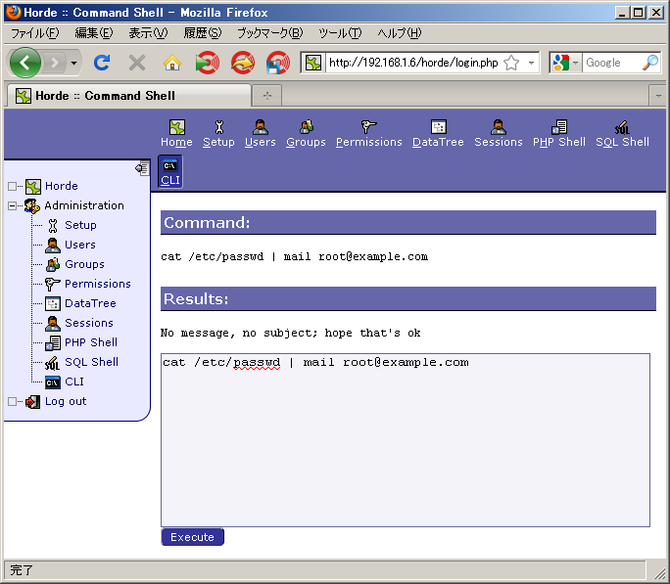Click Horde icon in sidebar tree
This screenshot has width=670, height=584.
[33, 187]
